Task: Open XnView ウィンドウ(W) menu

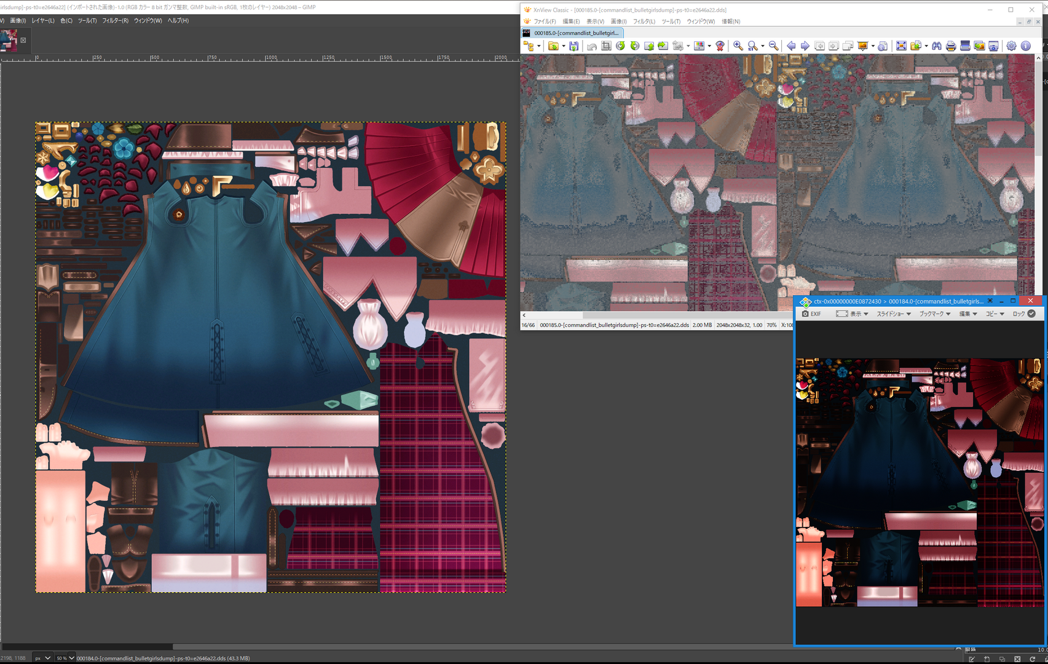Action: 701,22
